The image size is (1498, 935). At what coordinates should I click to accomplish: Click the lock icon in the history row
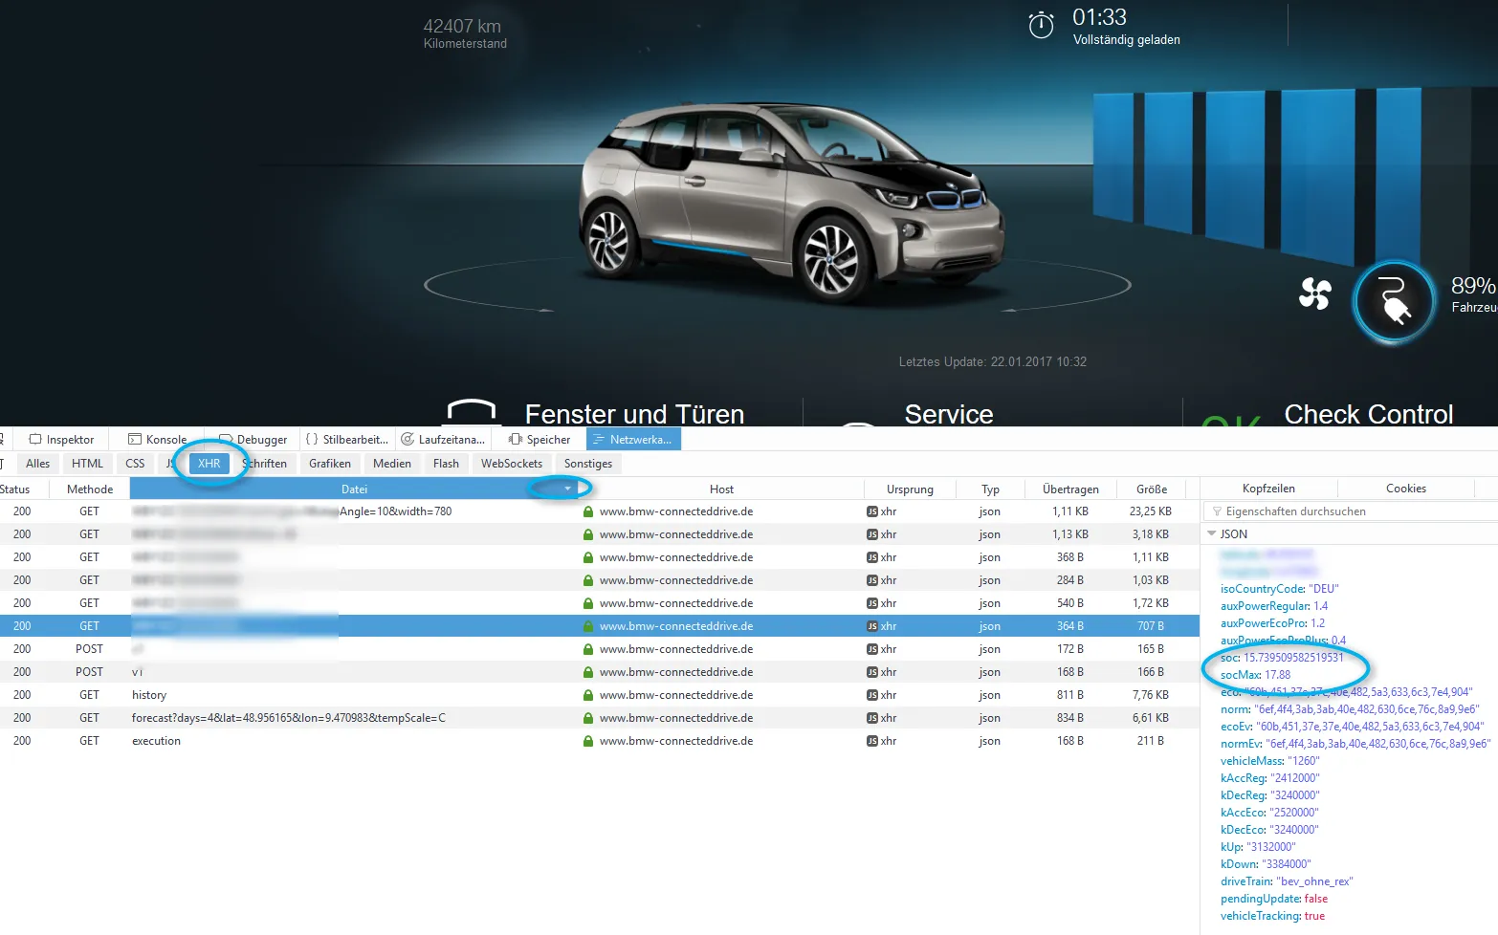[588, 695]
